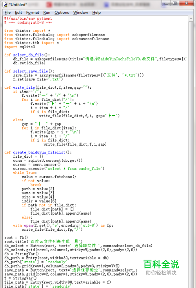Click the 'with open(f.get(),"w",encoding="utf-8") as fp:' line
The width and height of the screenshot is (196, 288).
[x=63, y=225]
